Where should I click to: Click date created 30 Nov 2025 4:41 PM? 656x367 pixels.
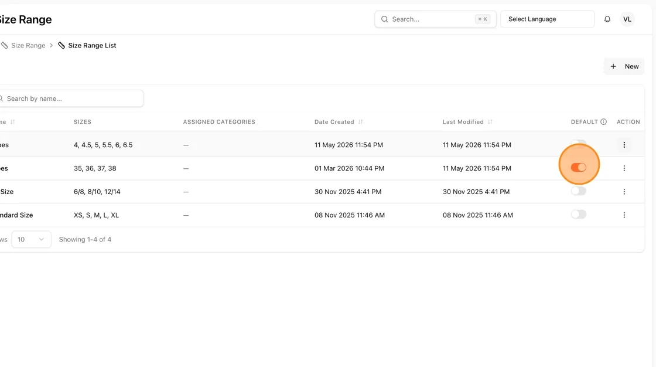tap(348, 192)
